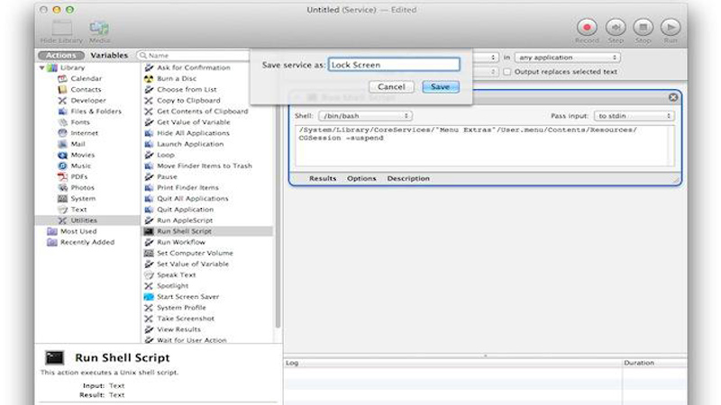
Task: Click Cancel in the save dialog
Action: (390, 87)
